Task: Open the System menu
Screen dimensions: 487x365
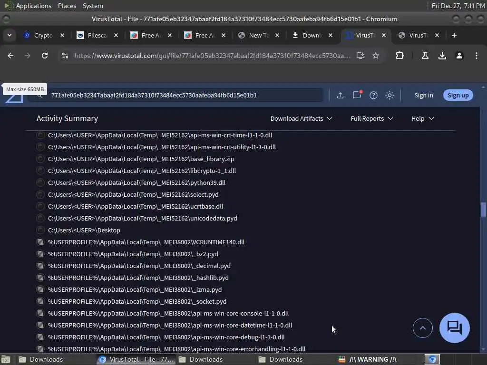Action: tap(93, 6)
